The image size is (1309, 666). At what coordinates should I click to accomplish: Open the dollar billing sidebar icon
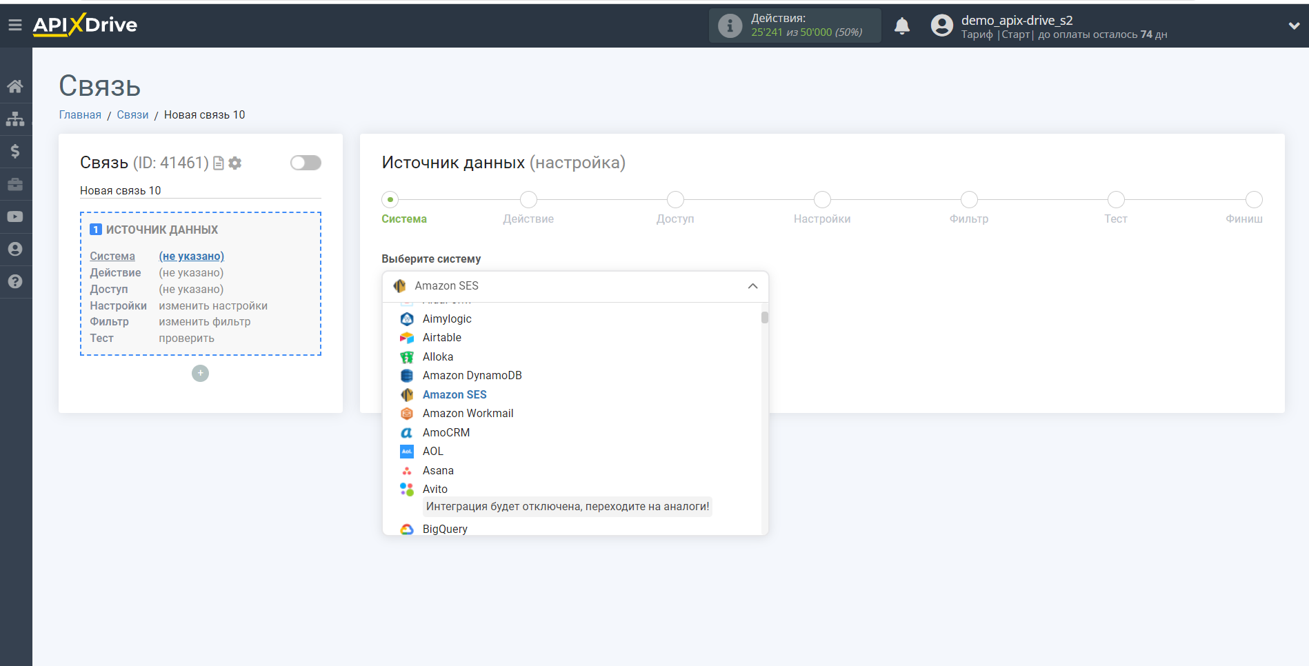[15, 151]
